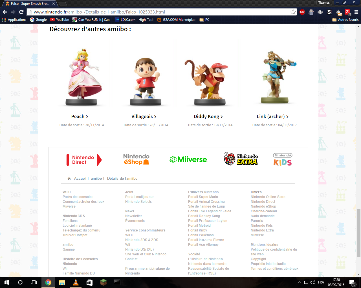The image size is (361, 288).
Task: Open Portail The Legend of Zelda link
Action: [210, 211]
